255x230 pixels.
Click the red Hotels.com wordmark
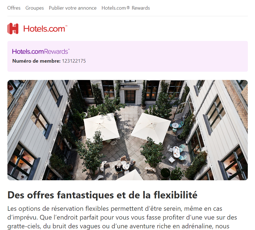tap(44, 29)
